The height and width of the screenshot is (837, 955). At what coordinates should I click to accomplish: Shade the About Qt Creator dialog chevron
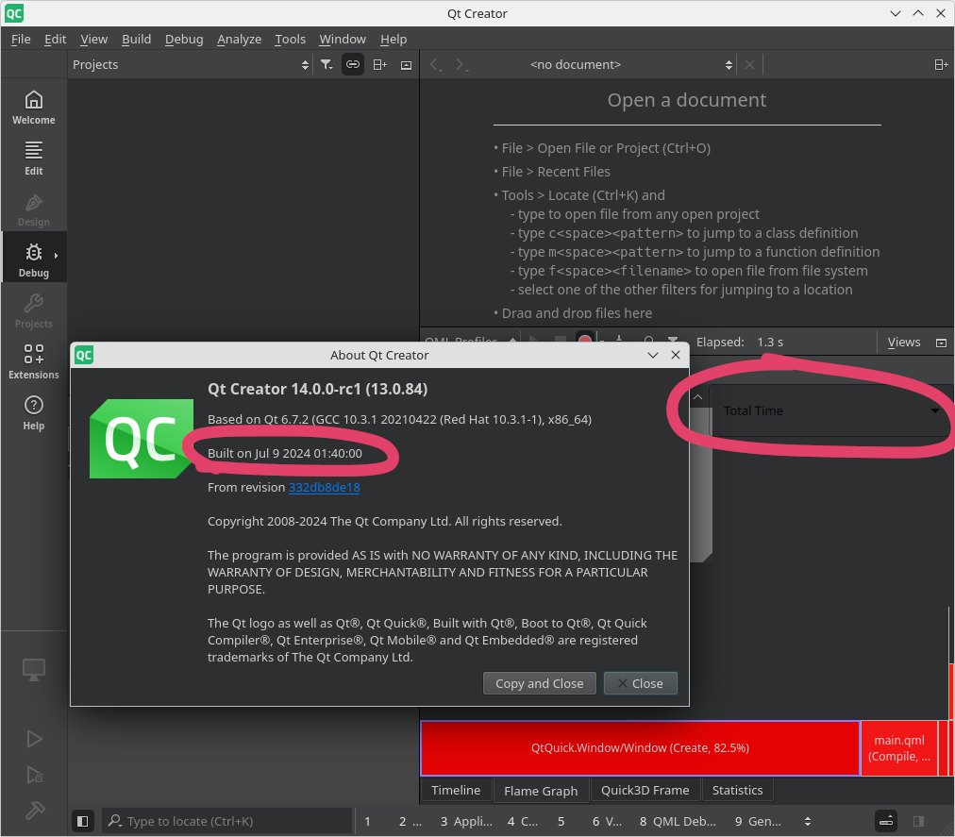tap(653, 355)
